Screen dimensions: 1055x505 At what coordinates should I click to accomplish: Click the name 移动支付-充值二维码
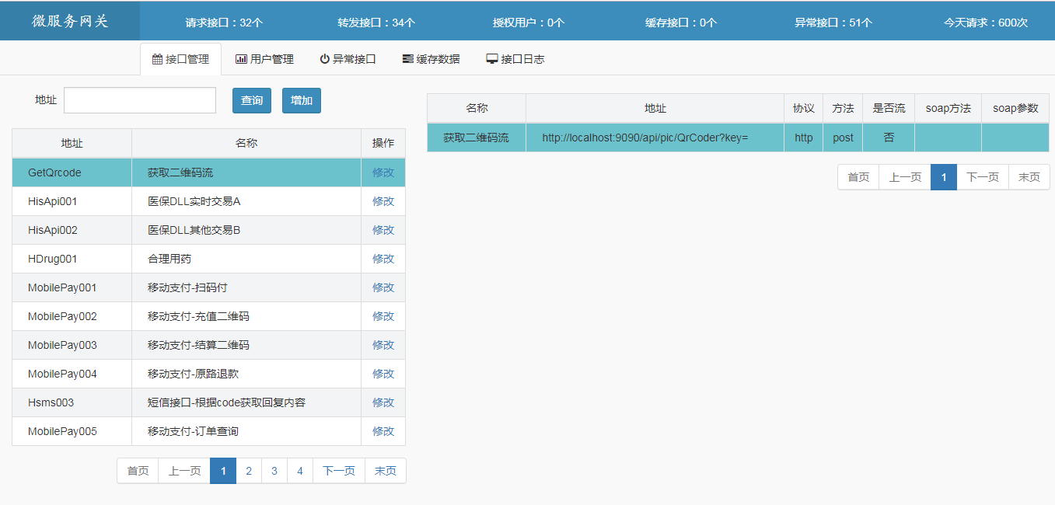198,316
